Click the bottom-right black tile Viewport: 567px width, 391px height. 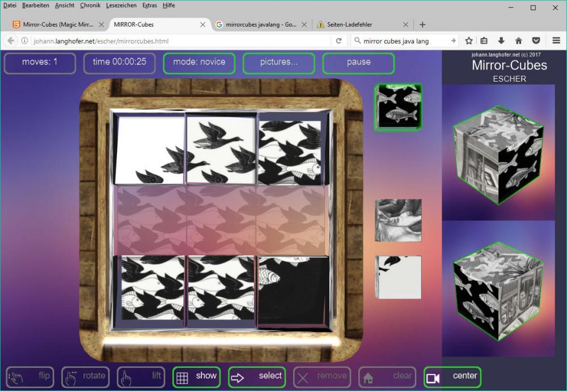click(294, 291)
